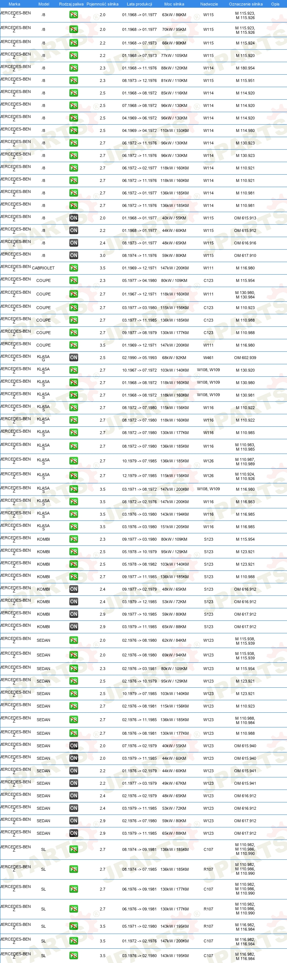Select the ON diesel icon in OM 616.916 row
Screen dimensions: 287x963
73,243
